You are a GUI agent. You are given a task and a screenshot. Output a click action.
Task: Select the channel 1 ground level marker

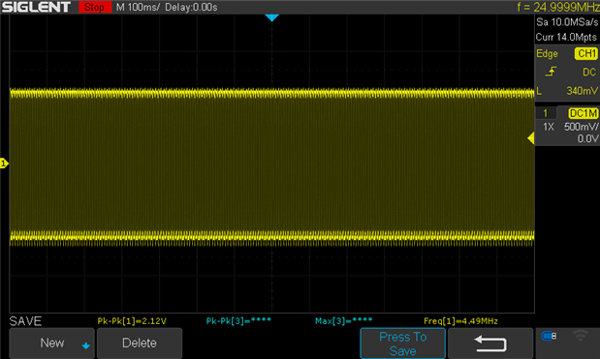[x=4, y=164]
